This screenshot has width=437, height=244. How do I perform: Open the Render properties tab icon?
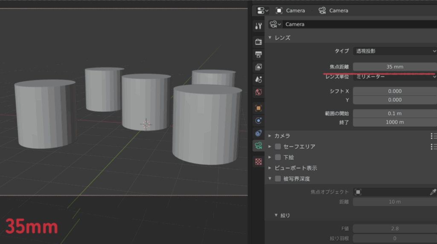258,42
